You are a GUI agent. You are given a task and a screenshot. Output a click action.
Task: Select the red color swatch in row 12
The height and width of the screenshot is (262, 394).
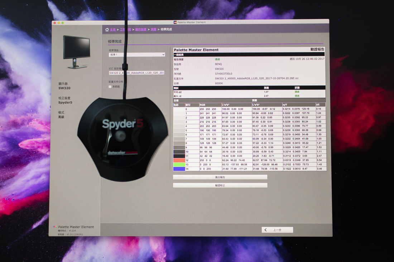tap(179, 160)
